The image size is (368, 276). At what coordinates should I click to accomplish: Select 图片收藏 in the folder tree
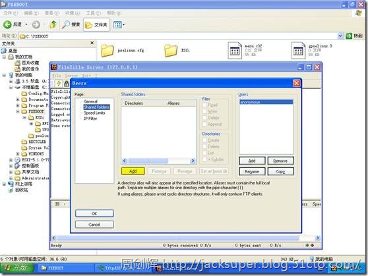click(x=30, y=63)
